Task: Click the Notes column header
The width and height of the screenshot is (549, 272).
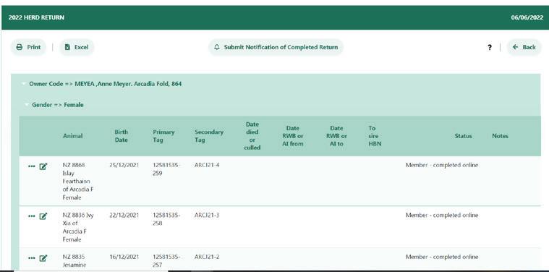Action: click(500, 136)
